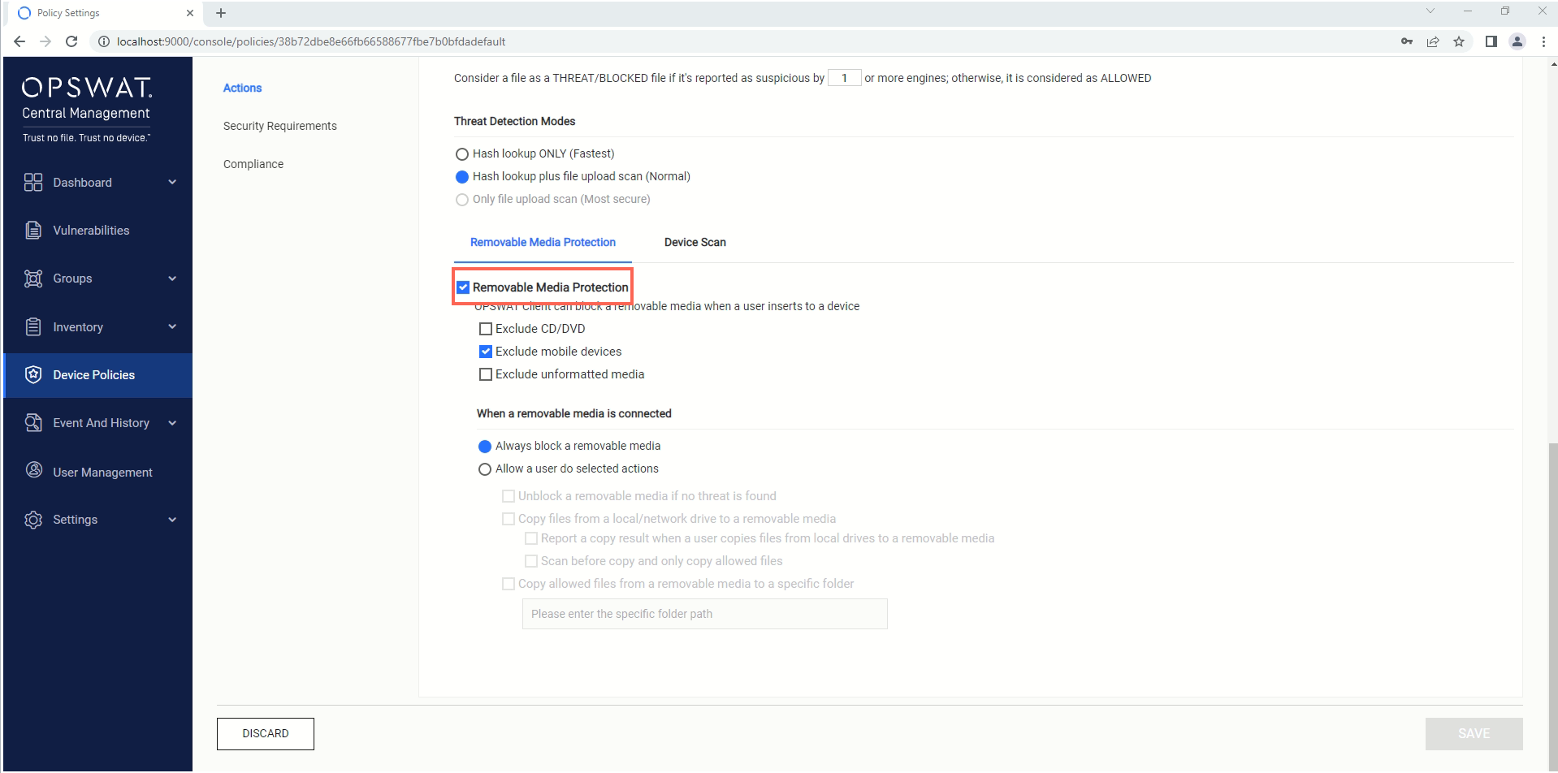Expand the Inventory menu chevron

pos(172,326)
